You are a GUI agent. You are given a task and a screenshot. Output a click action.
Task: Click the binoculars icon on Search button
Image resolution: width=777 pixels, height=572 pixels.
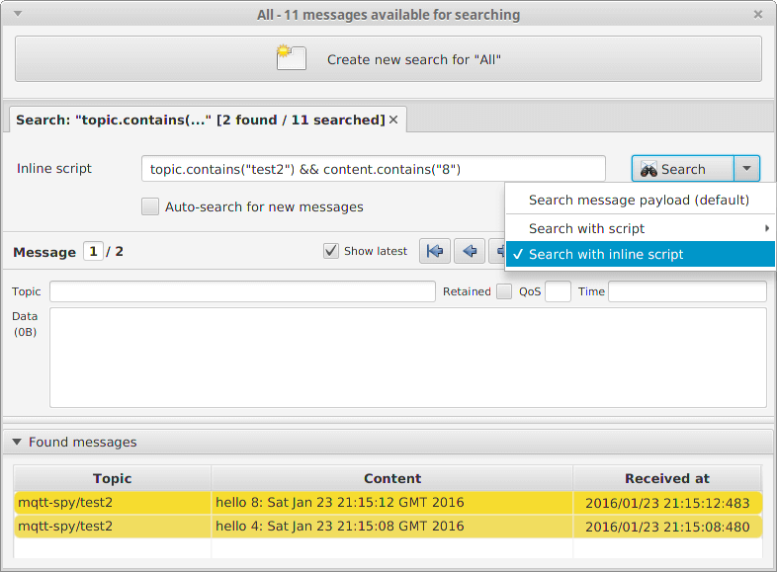(x=648, y=169)
